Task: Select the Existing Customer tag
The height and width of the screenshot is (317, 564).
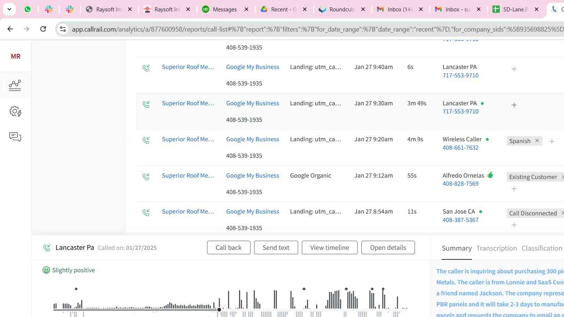Action: pos(533,177)
